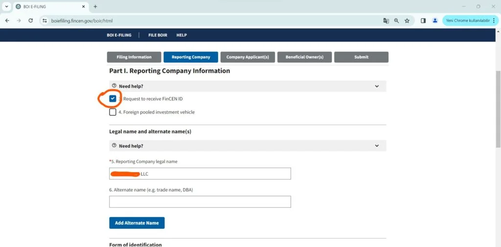The height and width of the screenshot is (247, 501).
Task: Open the tab search dropdown arrow
Action: point(7,7)
